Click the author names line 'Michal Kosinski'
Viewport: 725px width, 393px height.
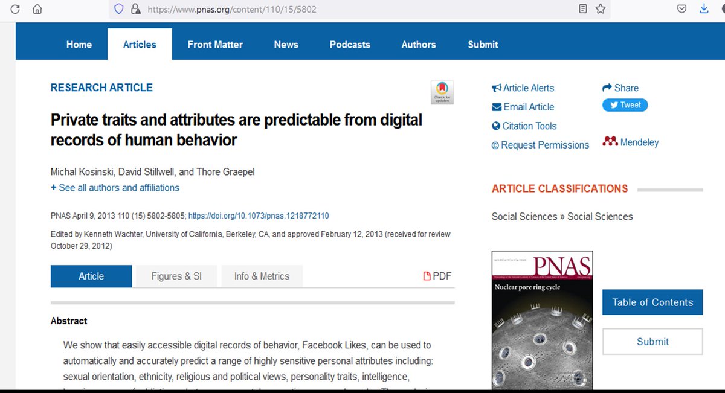click(x=153, y=172)
